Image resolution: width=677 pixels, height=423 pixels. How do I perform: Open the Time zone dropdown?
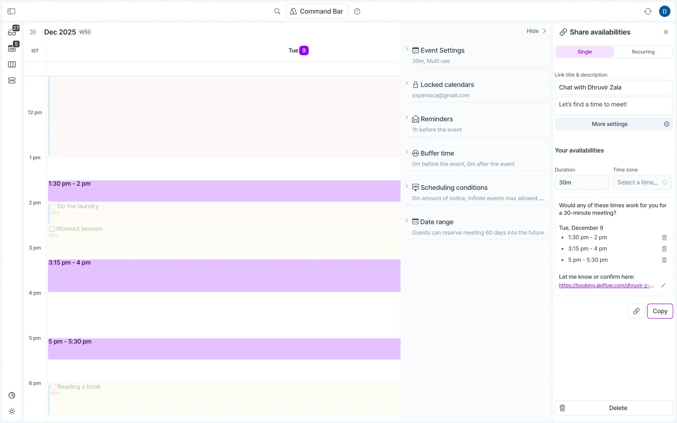(642, 182)
